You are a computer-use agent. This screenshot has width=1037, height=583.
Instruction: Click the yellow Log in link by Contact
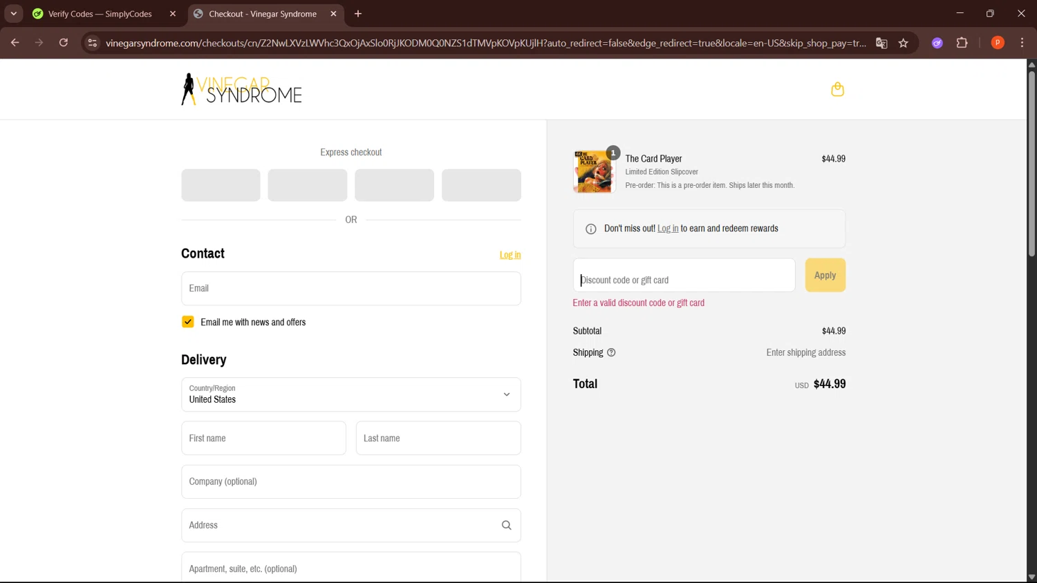[510, 255]
